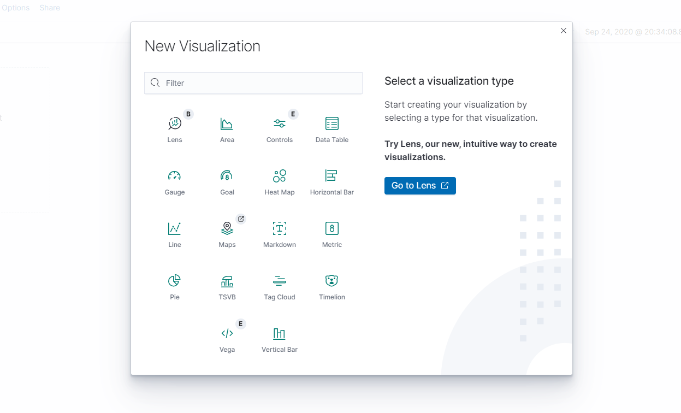Click the Sep 24, 2020 date picker

coord(632,32)
